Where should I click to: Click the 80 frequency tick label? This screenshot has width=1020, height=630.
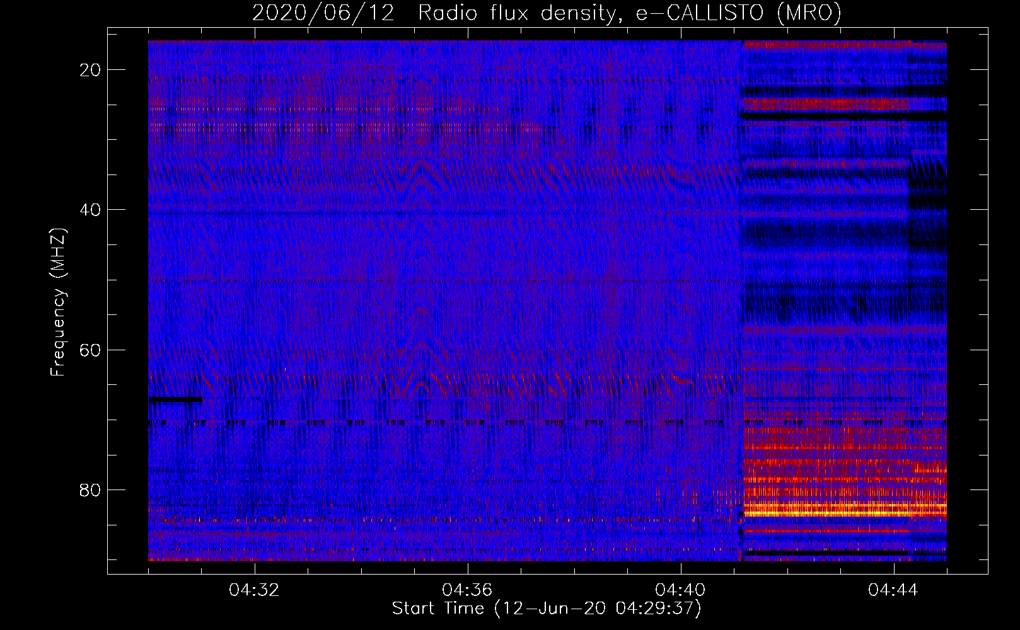point(90,490)
